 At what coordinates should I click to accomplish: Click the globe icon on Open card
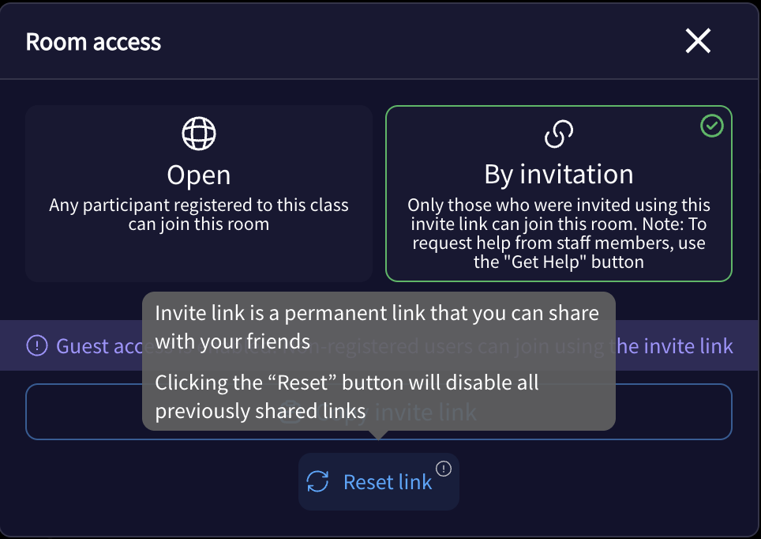[199, 134]
